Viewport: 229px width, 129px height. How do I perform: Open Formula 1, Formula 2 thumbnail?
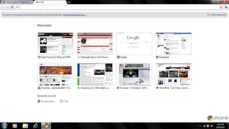[134, 74]
